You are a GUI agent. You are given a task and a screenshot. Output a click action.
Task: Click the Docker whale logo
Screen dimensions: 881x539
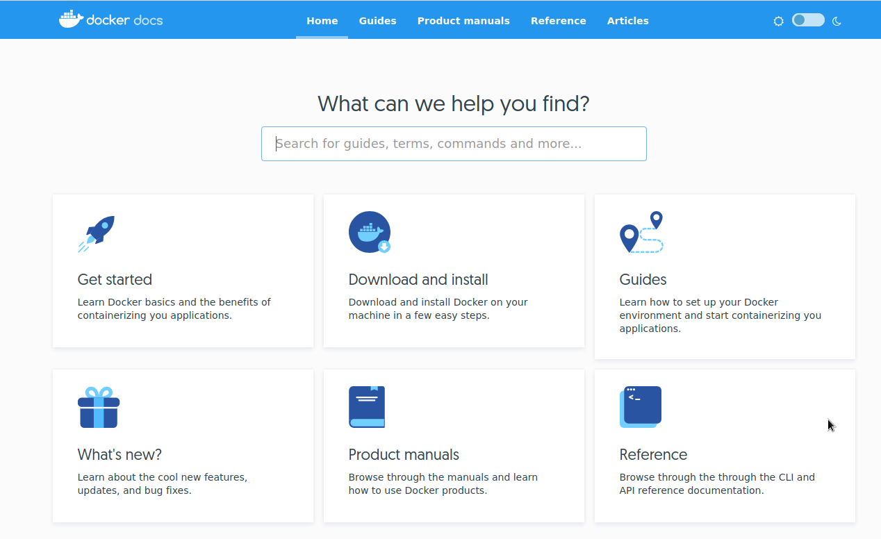pos(71,19)
